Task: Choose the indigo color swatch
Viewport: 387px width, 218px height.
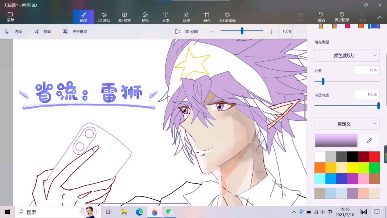Action: coord(342,179)
